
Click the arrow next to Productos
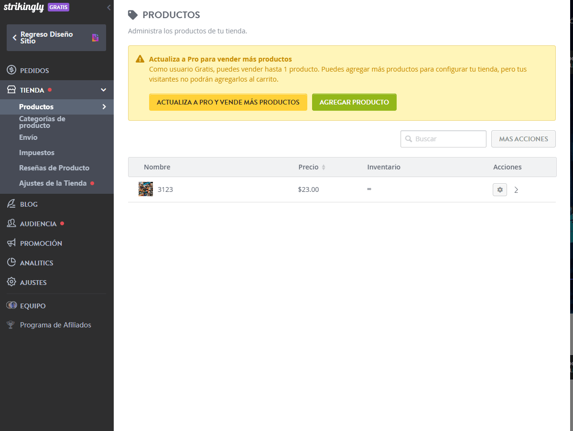point(104,106)
